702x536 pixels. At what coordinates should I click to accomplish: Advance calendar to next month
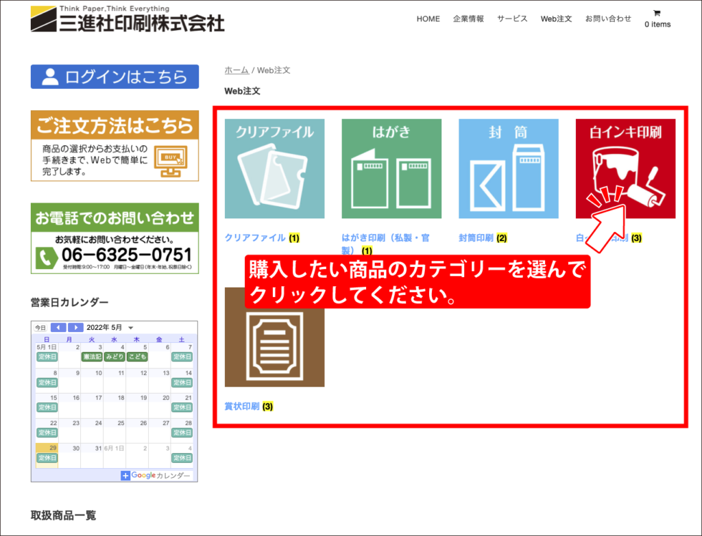[75, 328]
